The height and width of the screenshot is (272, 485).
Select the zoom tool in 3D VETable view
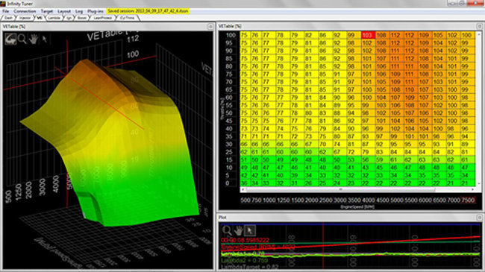[x=22, y=39]
